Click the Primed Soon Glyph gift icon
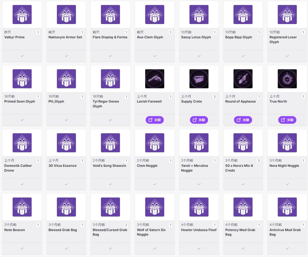 tap(22, 79)
